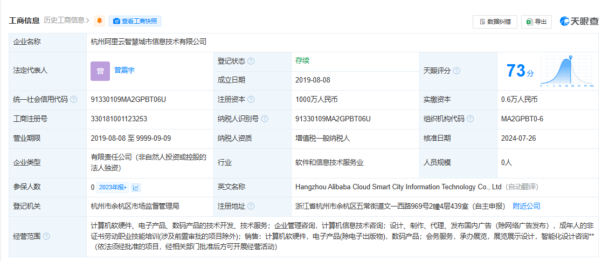Open 附近公司 nearby companies link
Screen dimensions: 602x261
(x=526, y=206)
